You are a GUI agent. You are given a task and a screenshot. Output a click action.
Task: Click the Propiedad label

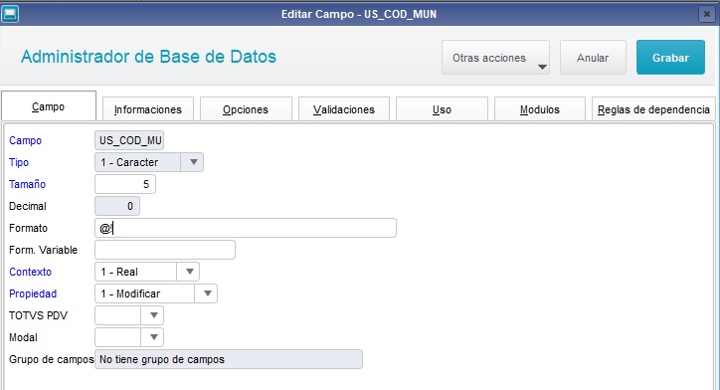pyautogui.click(x=33, y=293)
